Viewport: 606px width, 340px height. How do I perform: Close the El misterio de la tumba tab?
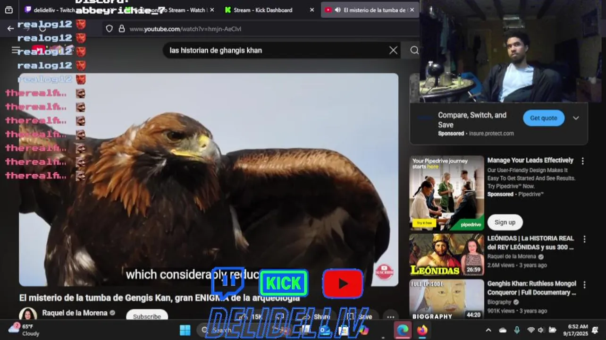click(x=412, y=10)
